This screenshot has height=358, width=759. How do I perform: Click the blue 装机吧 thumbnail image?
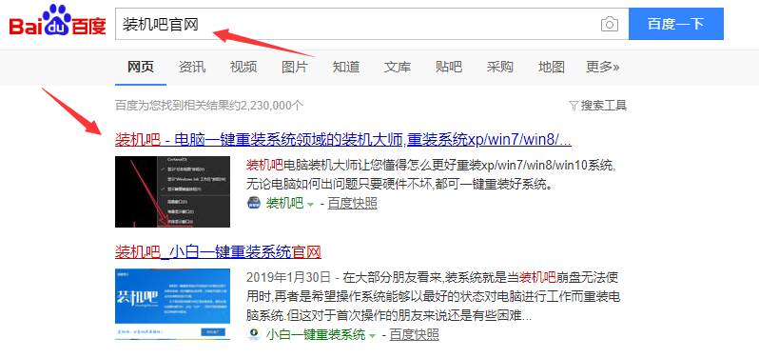coord(172,304)
